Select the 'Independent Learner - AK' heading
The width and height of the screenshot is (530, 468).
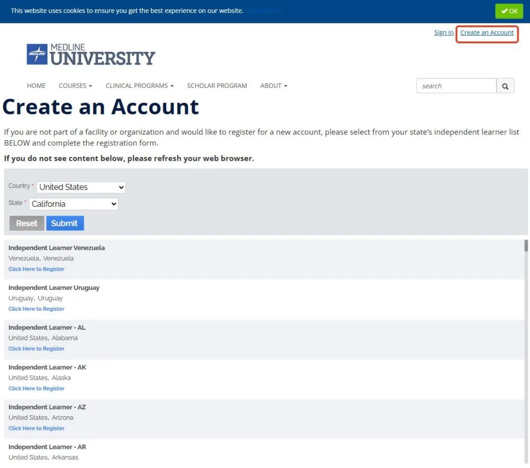[x=47, y=367]
